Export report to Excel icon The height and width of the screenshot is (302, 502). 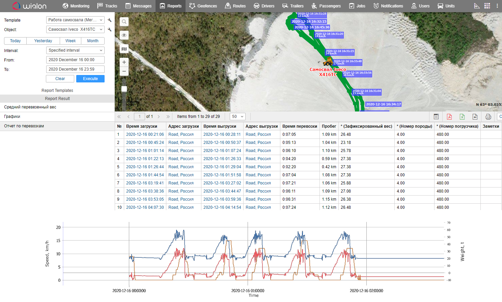click(462, 117)
